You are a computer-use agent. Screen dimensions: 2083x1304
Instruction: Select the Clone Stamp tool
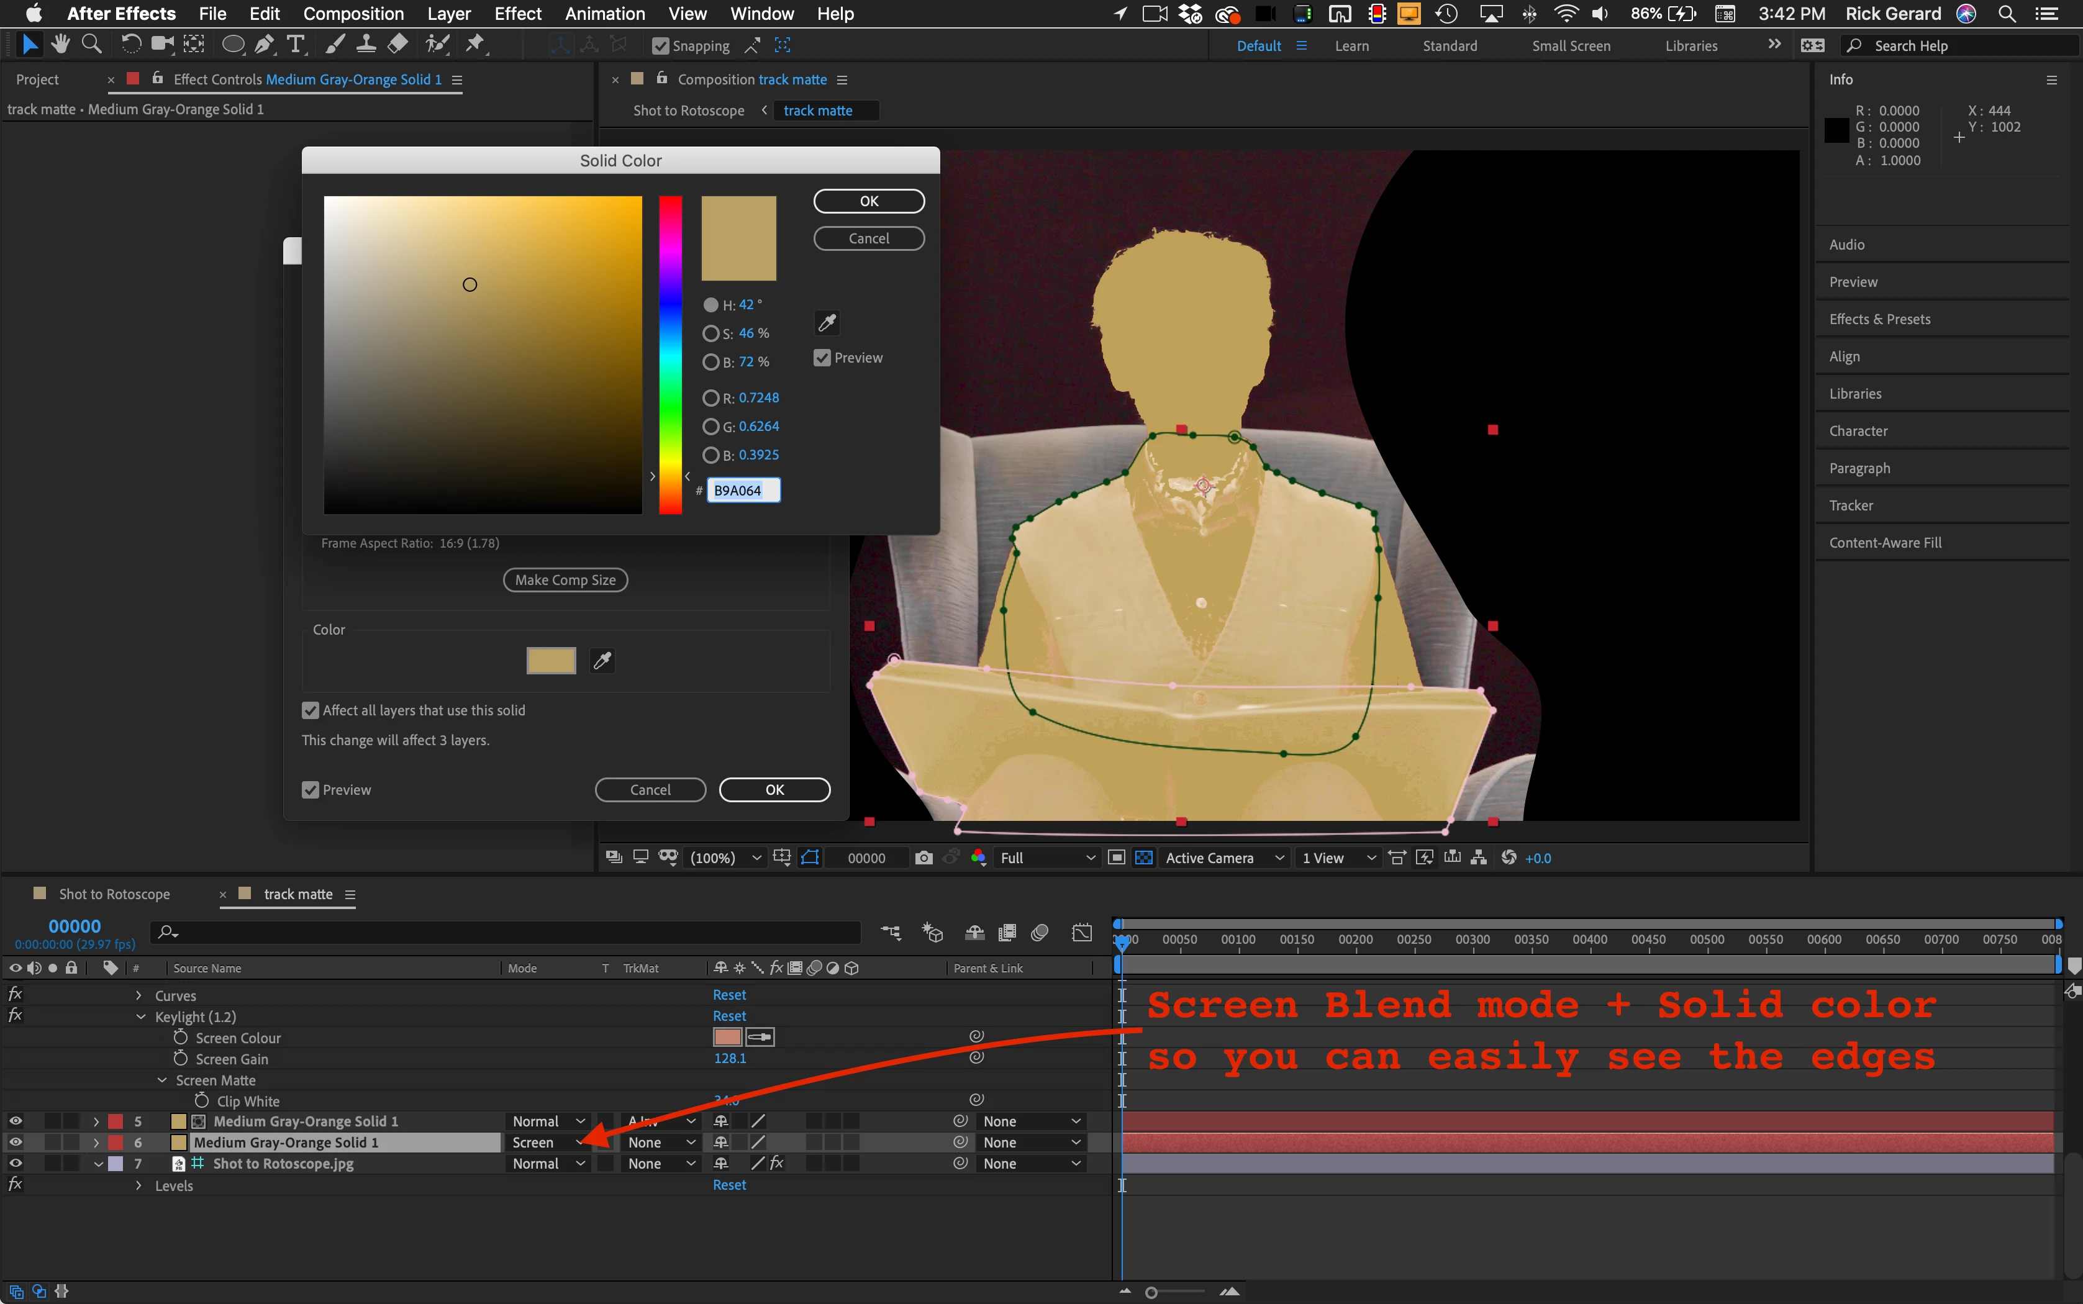click(x=366, y=44)
